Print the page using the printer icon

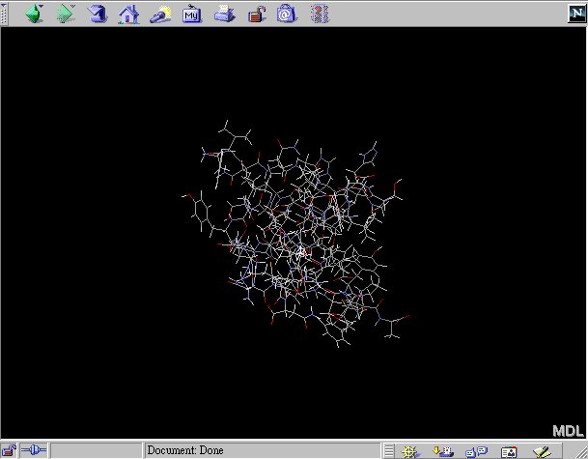click(x=224, y=14)
